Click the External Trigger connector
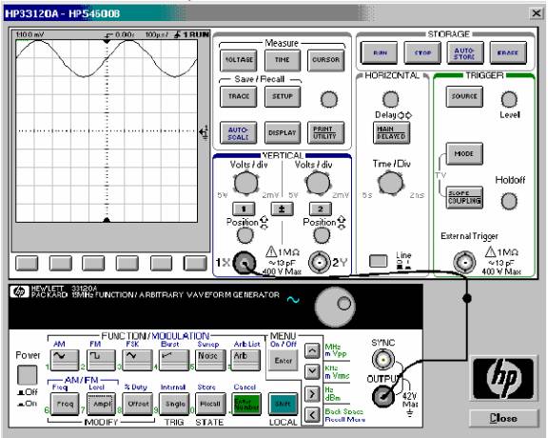Image resolution: width=548 pixels, height=438 pixels. click(464, 263)
